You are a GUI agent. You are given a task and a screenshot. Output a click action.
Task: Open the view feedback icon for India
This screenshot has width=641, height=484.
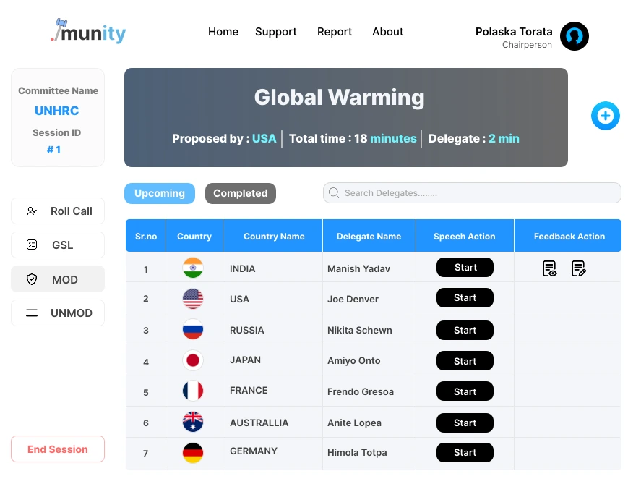pyautogui.click(x=550, y=268)
